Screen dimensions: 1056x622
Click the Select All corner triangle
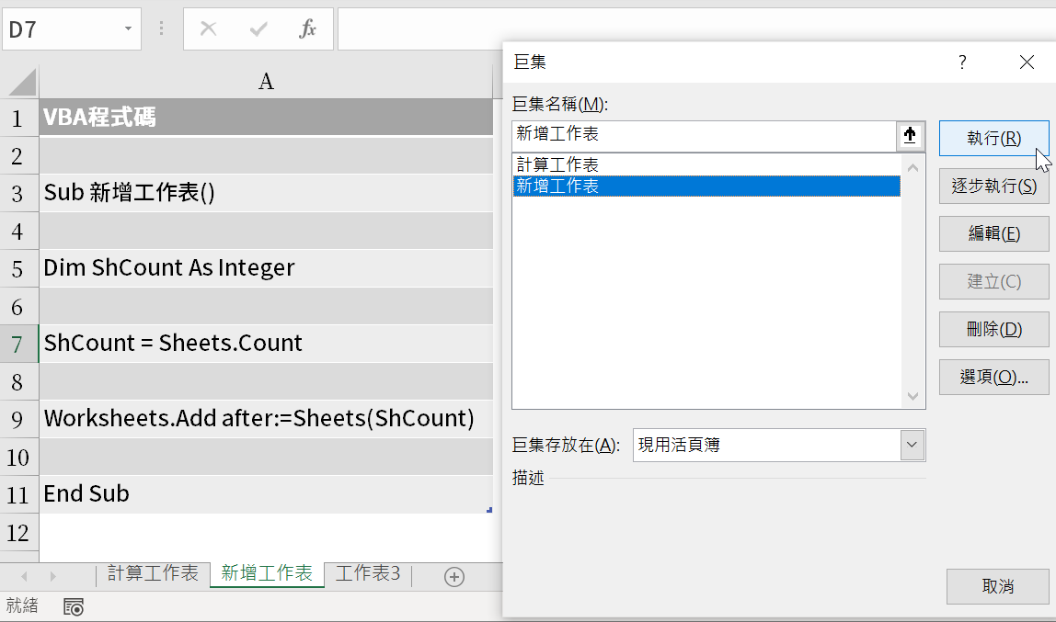point(23,83)
